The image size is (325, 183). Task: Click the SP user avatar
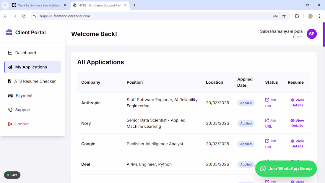(311, 34)
